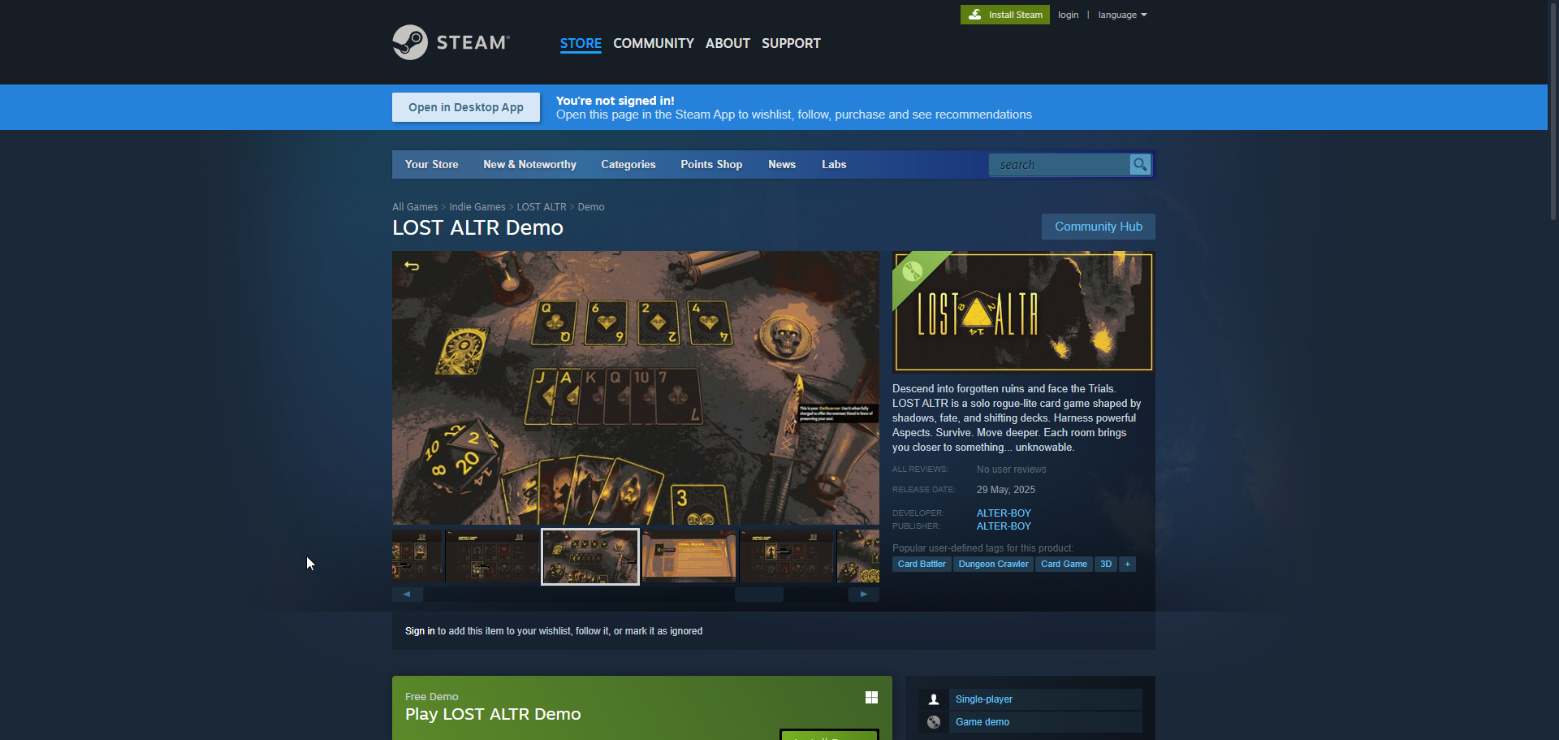This screenshot has width=1559, height=740.
Task: Click the Single-player person icon
Action: pos(934,699)
